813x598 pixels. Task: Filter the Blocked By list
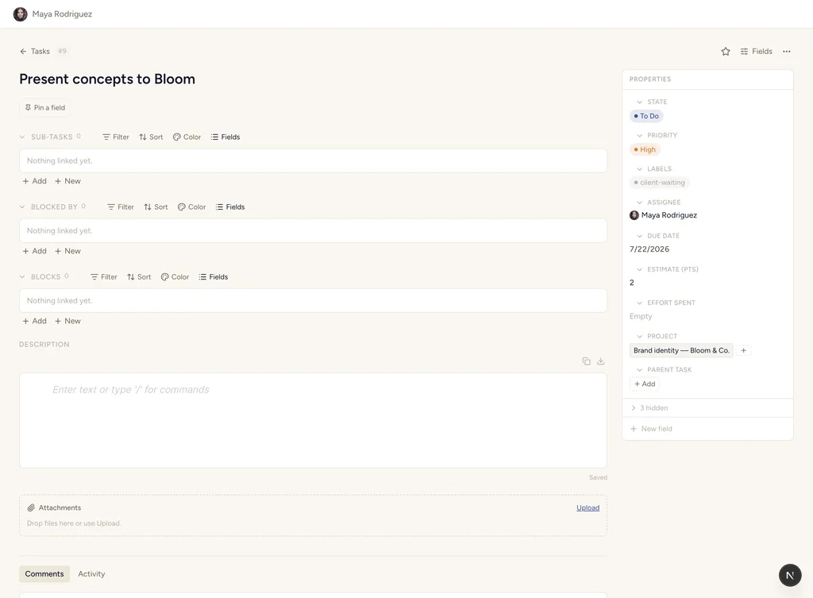121,207
